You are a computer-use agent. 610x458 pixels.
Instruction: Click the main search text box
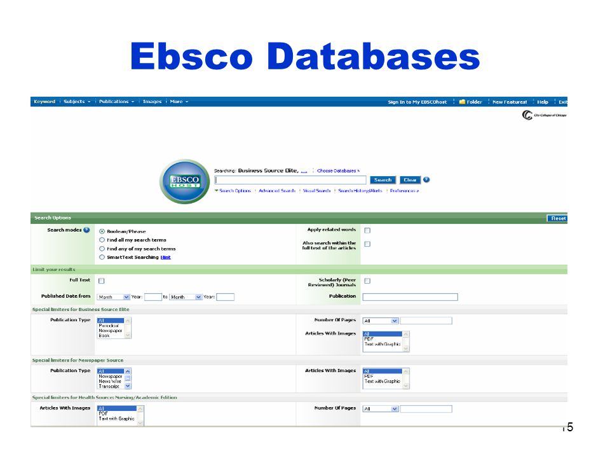coord(290,180)
